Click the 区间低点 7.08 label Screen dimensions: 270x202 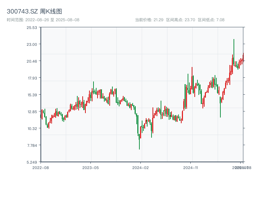211,20
